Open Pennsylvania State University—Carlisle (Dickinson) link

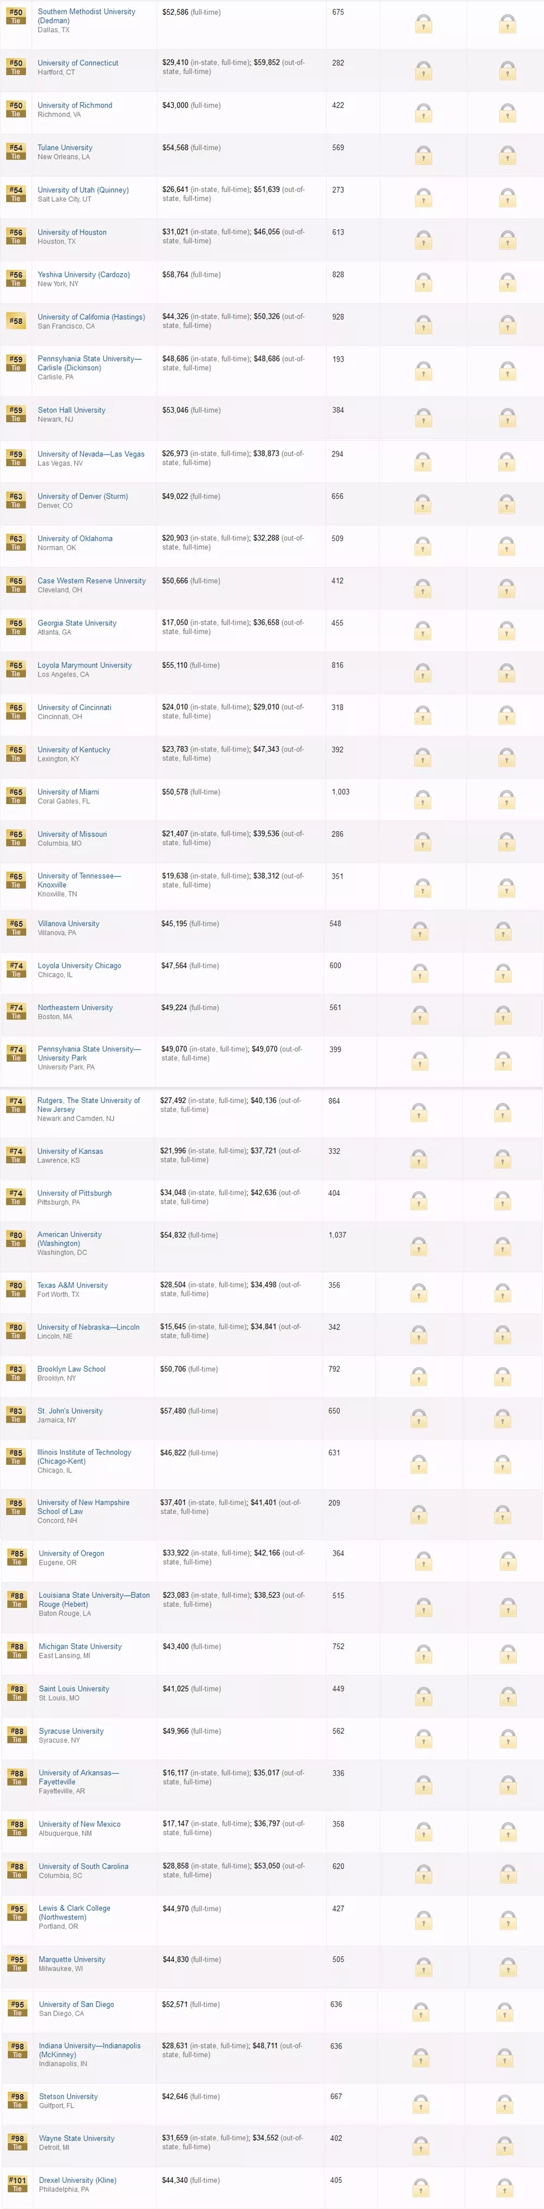coord(89,364)
